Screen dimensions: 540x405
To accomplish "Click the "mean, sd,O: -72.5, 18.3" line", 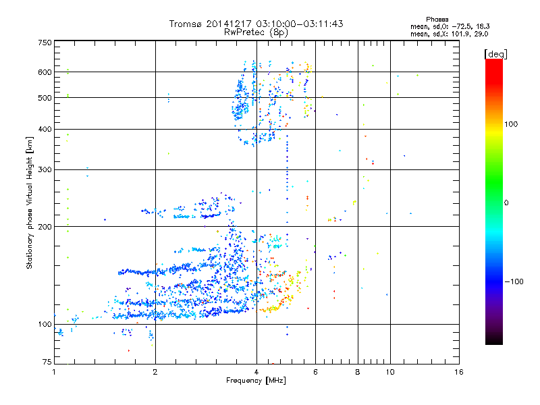I will 450,27.
